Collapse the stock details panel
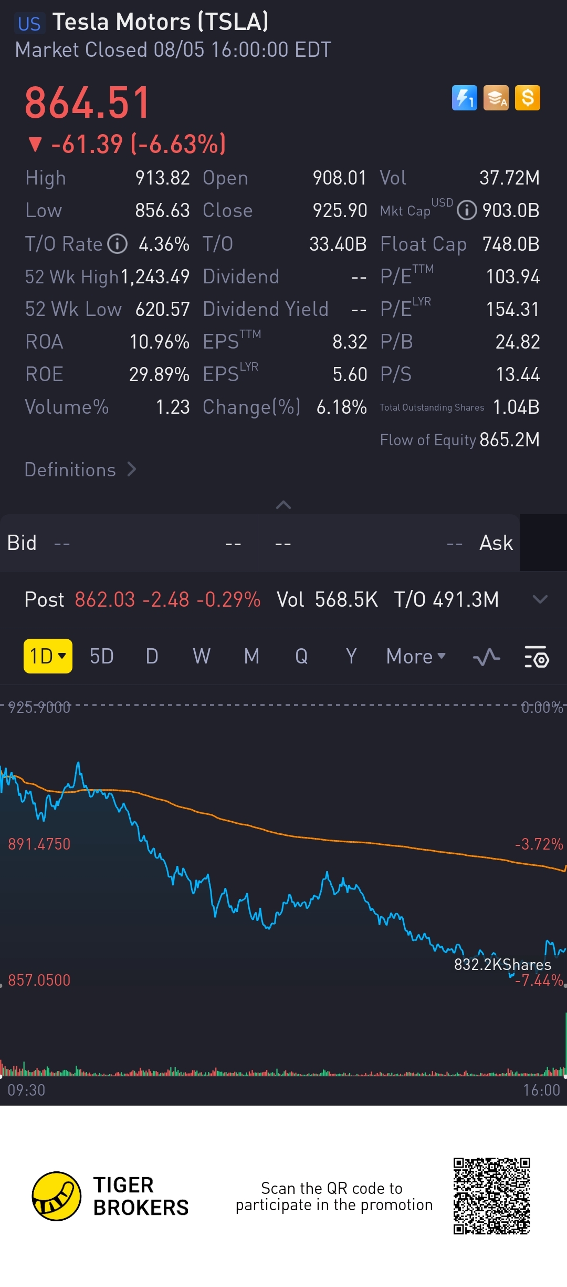567x1287 pixels. click(283, 505)
